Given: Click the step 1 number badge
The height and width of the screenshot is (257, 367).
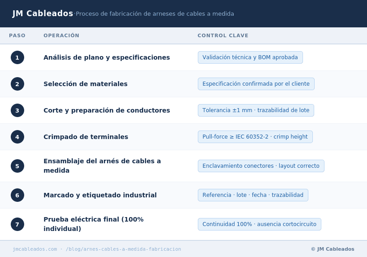Looking at the screenshot, I should pos(17,57).
